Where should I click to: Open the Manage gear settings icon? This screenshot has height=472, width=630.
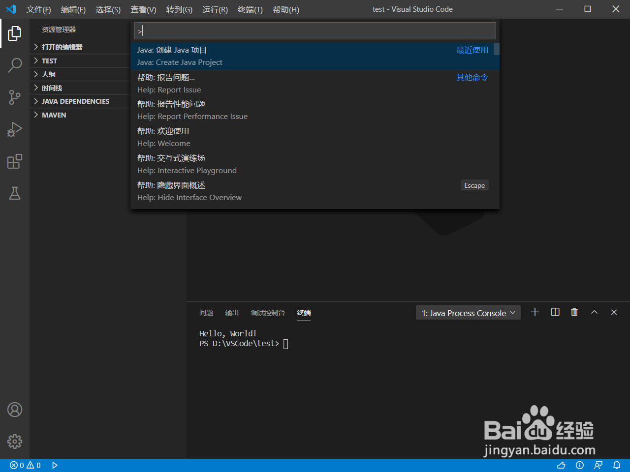[x=15, y=442]
